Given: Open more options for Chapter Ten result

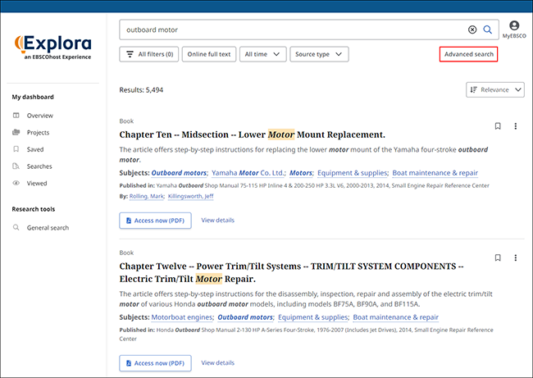Looking at the screenshot, I should click(x=515, y=126).
